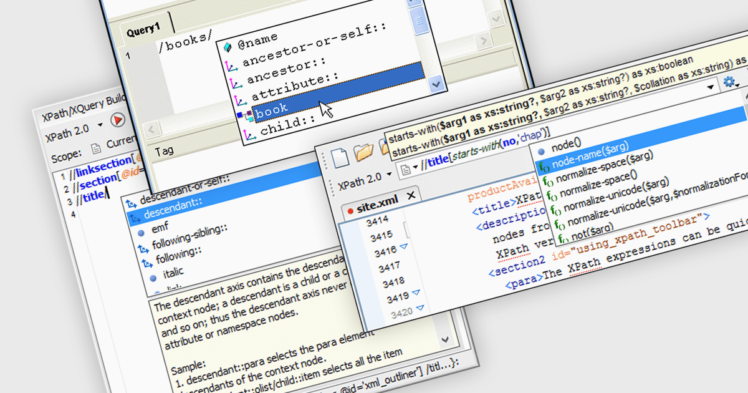The width and height of the screenshot is (748, 393).
Task: Click scroll-down arrow in /books/ suggestion list
Action: pyautogui.click(x=436, y=84)
